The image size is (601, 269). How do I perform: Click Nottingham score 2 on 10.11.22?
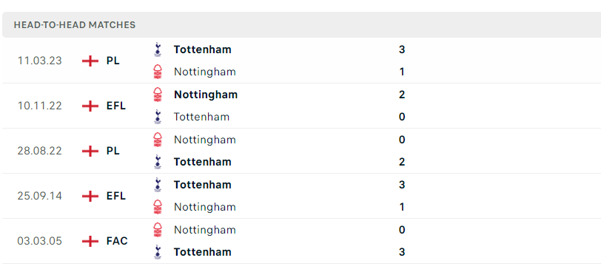click(402, 95)
